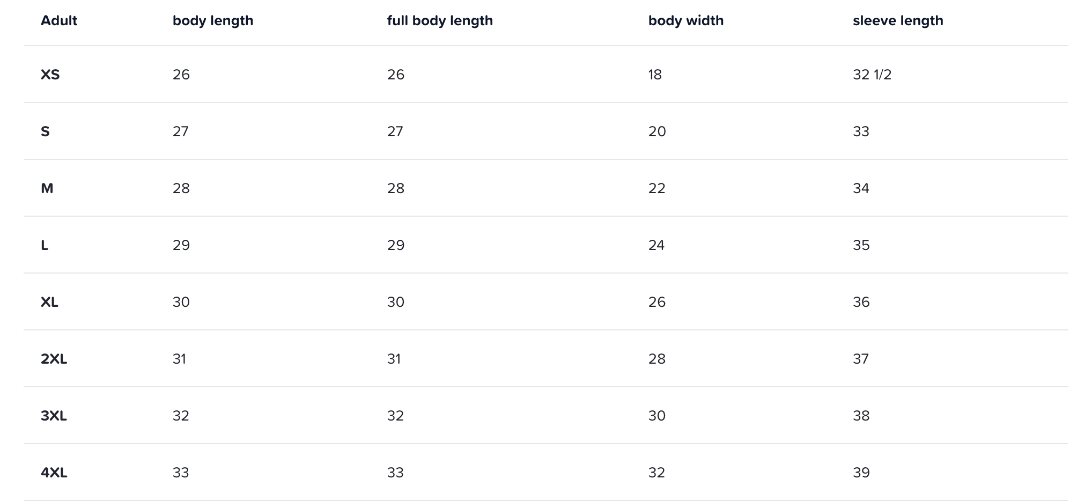1092x501 pixels.
Task: Click the XL sleeve length value 36
Action: click(861, 302)
